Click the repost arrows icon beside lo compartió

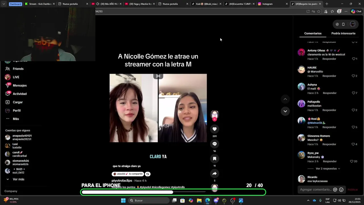pos(148,174)
